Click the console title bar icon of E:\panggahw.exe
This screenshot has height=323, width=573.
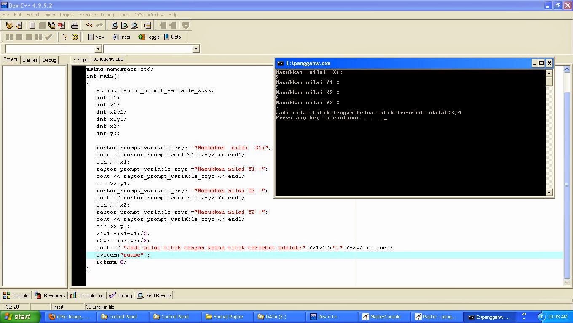point(280,63)
